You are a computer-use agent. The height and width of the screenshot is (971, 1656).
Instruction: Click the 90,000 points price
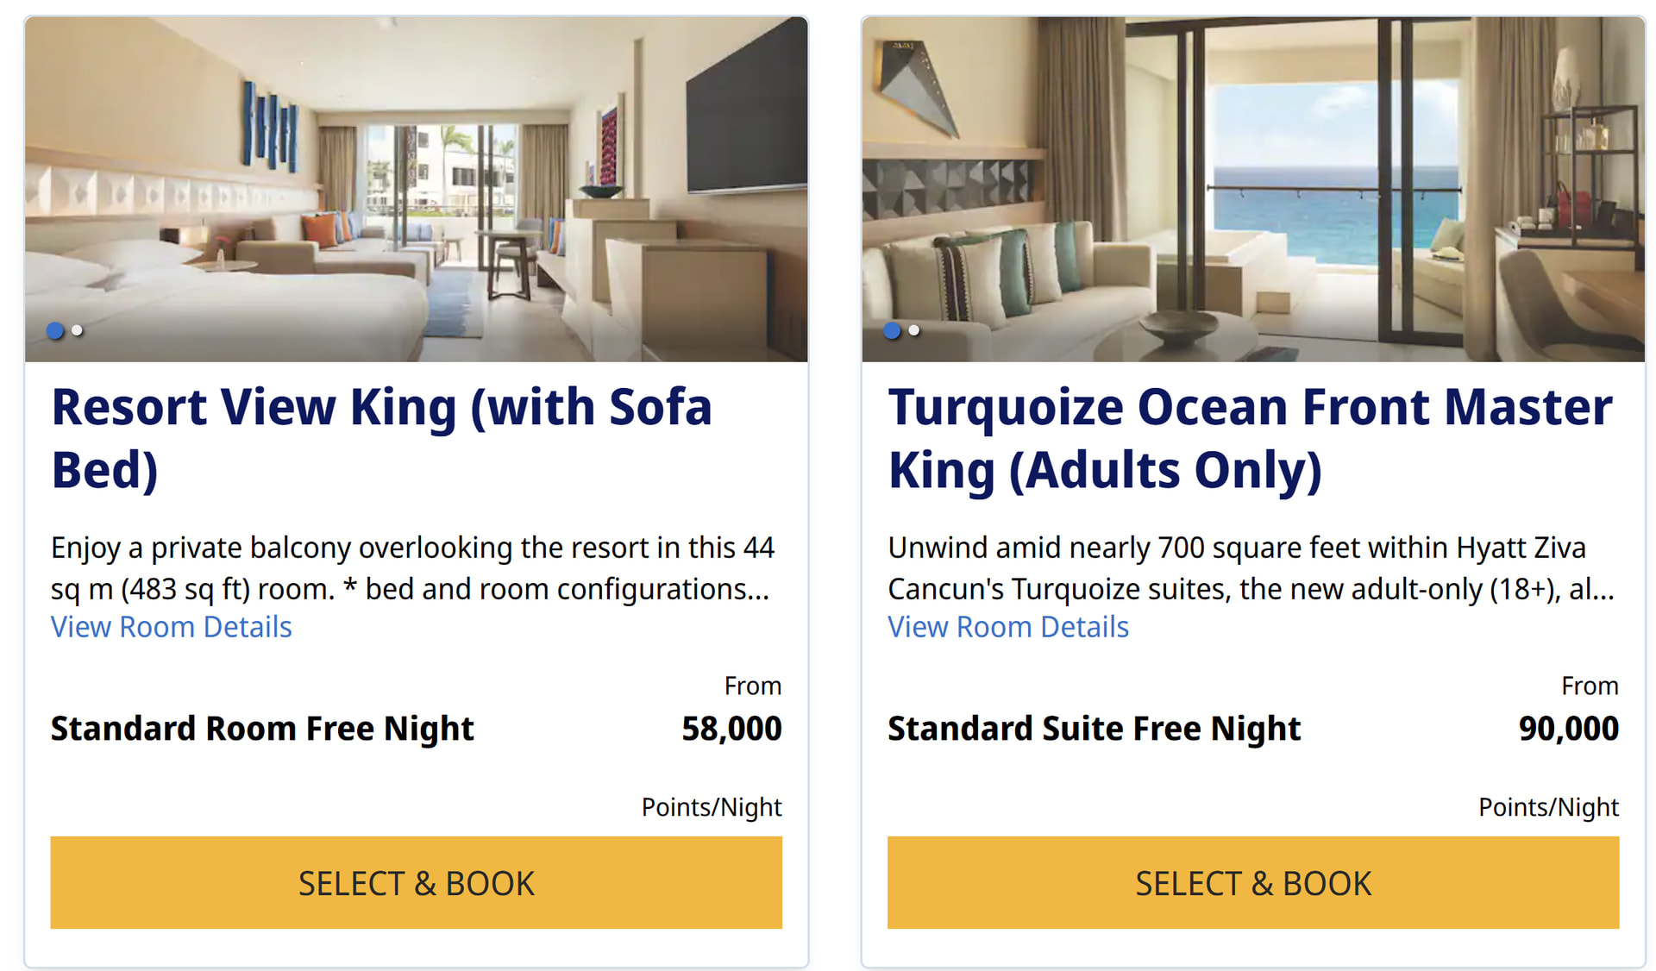pyautogui.click(x=1568, y=729)
